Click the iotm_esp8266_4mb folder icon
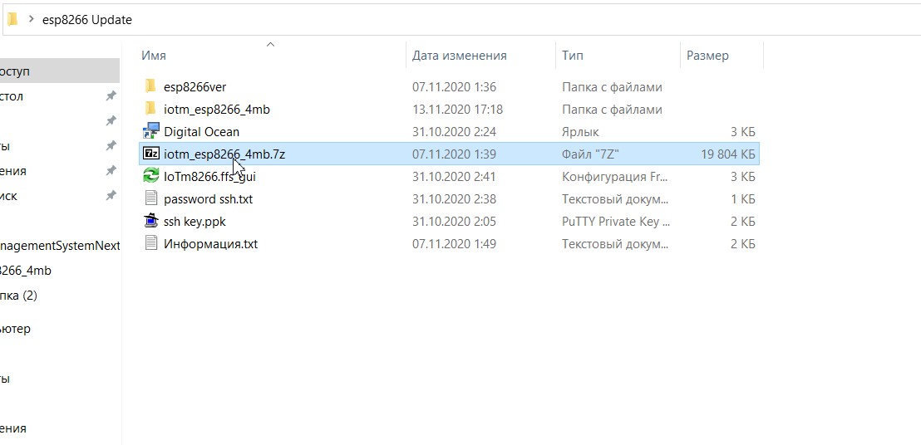Viewport: 921px width, 445px height. click(150, 109)
